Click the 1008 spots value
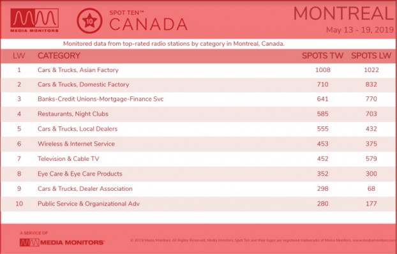 point(323,70)
